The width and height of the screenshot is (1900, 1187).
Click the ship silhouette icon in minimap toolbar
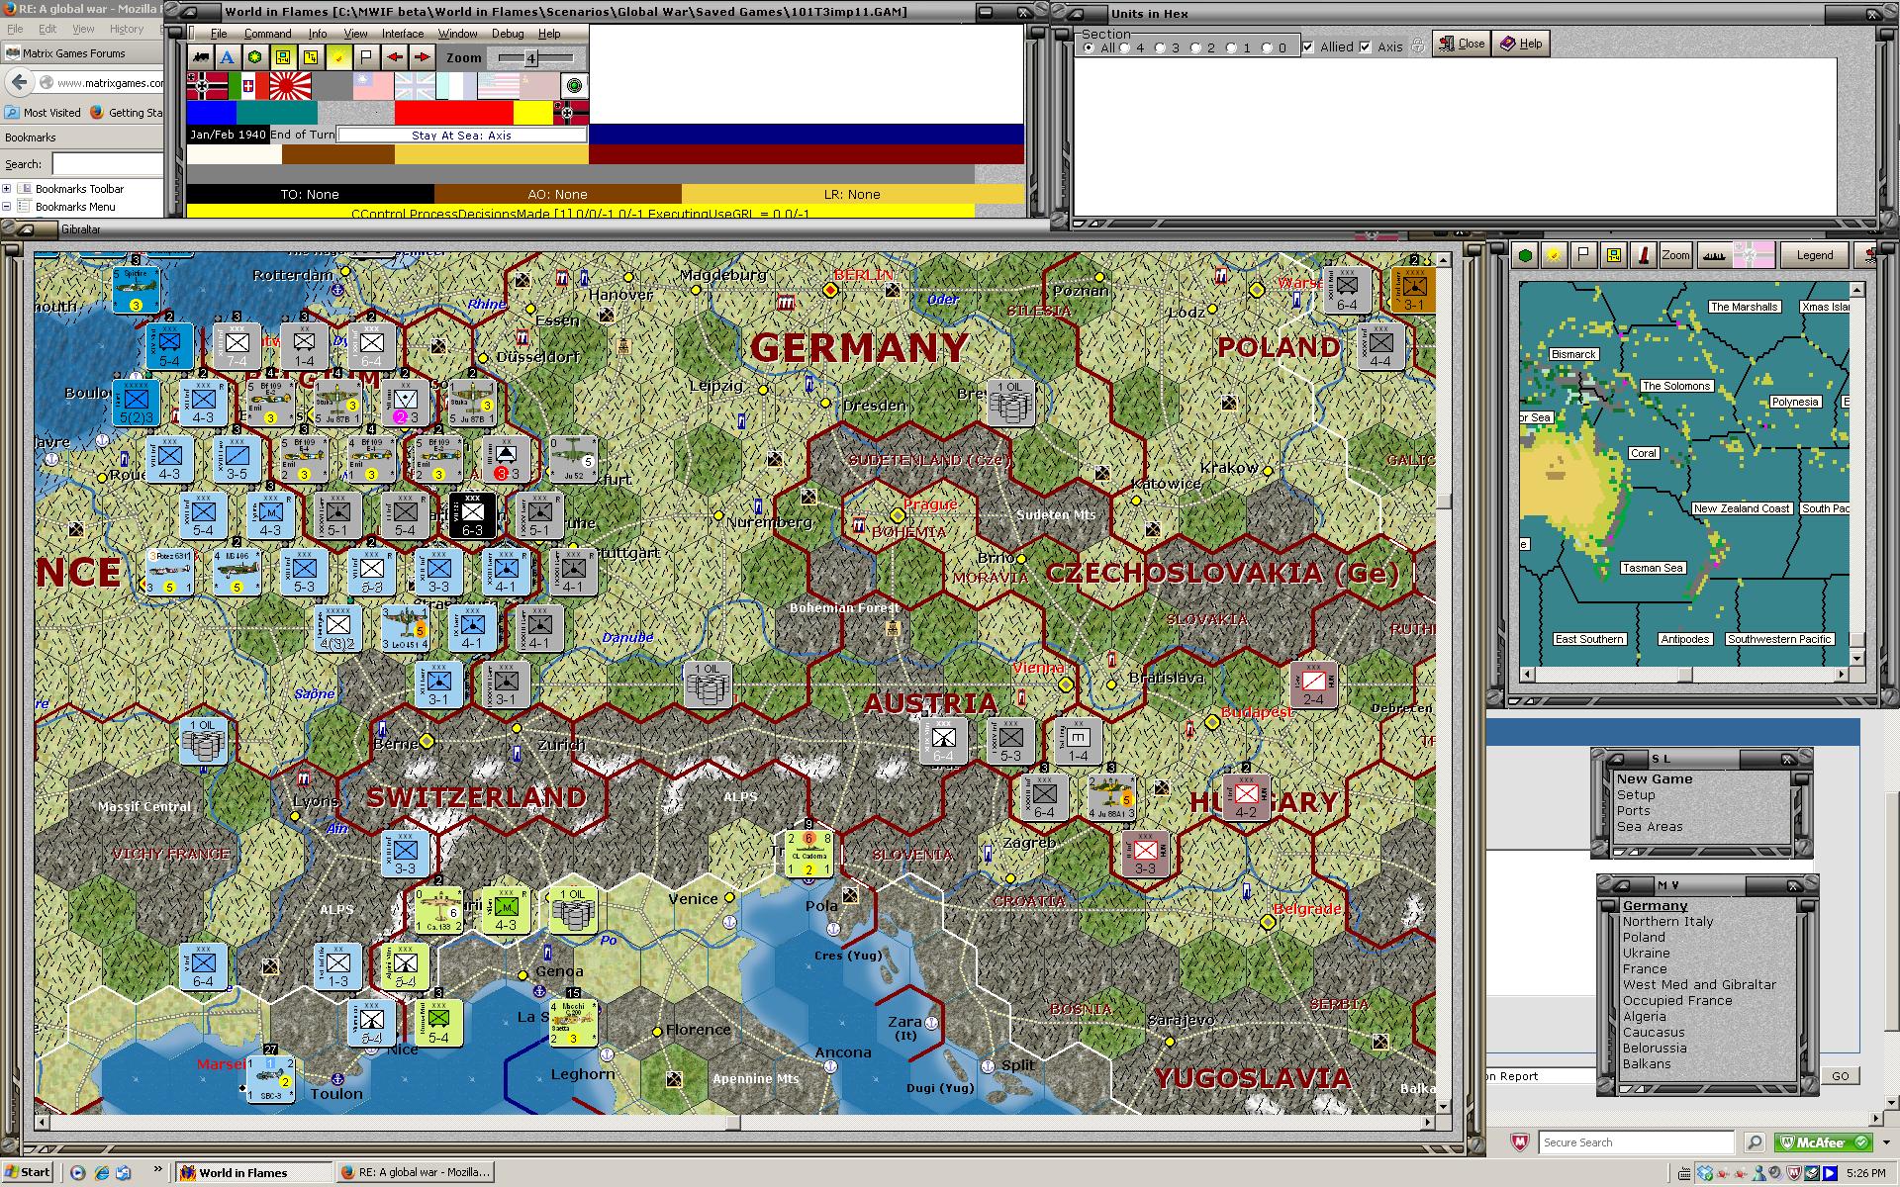pyautogui.click(x=1714, y=255)
